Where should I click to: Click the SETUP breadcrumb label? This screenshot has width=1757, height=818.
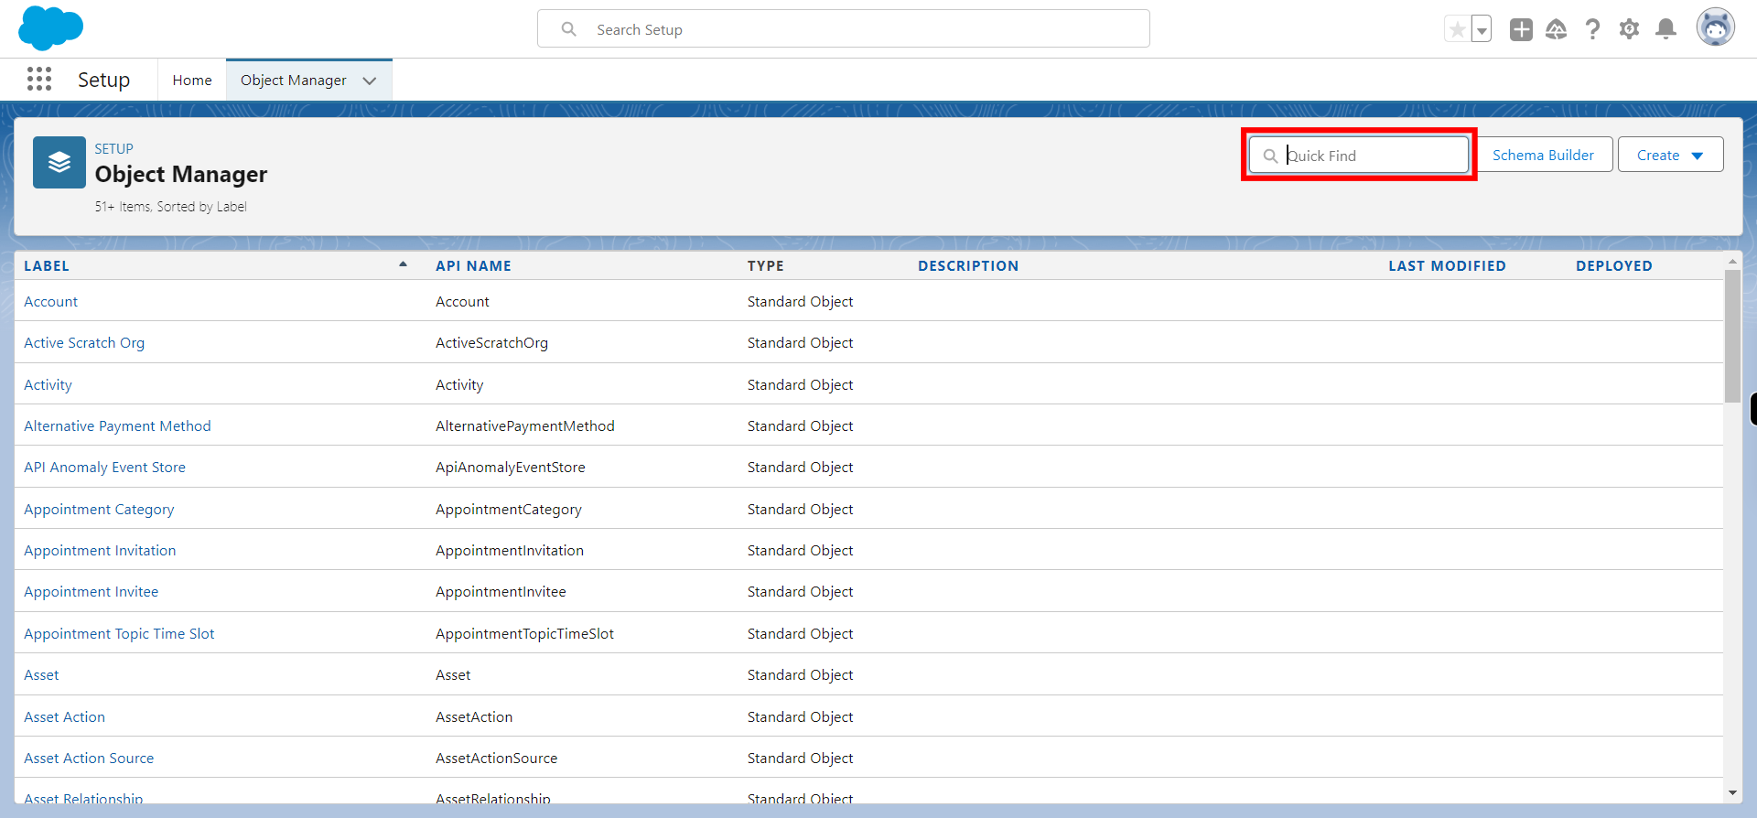[113, 148]
